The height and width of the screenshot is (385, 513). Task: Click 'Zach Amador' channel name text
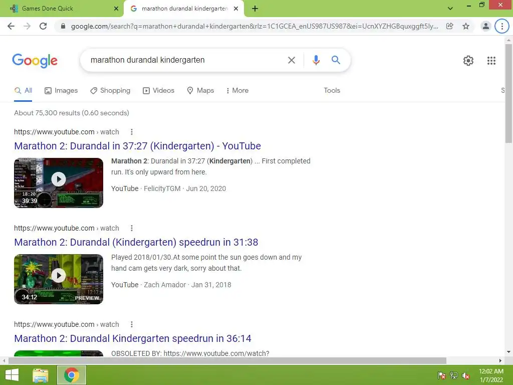[x=164, y=285]
